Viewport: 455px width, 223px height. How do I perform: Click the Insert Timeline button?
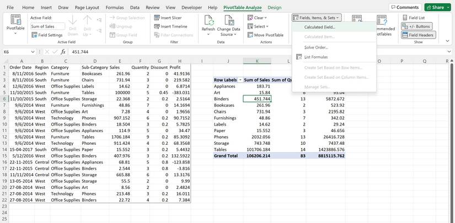pyautogui.click(x=170, y=26)
